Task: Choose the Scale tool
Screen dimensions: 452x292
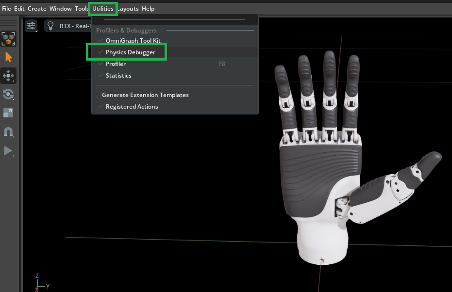Action: click(x=8, y=113)
